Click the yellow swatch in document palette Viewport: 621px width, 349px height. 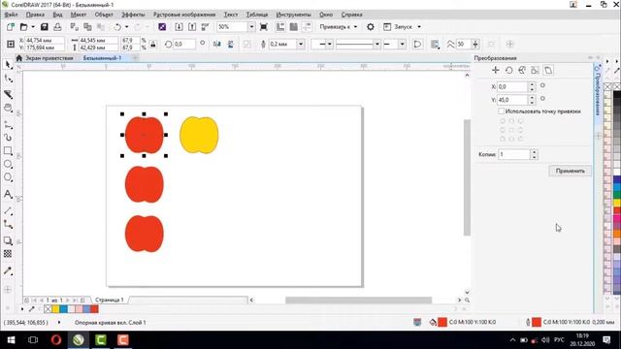(56, 309)
